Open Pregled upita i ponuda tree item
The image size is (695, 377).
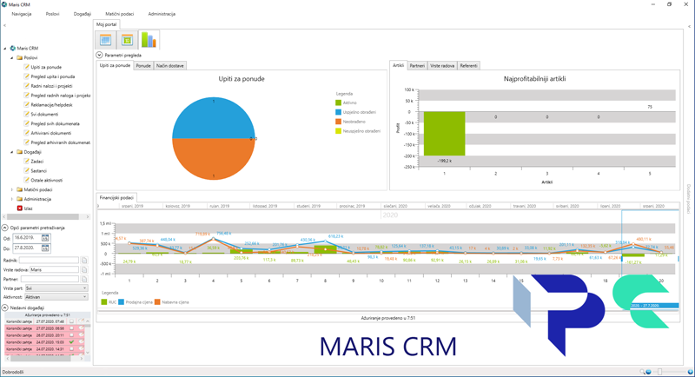[53, 76]
